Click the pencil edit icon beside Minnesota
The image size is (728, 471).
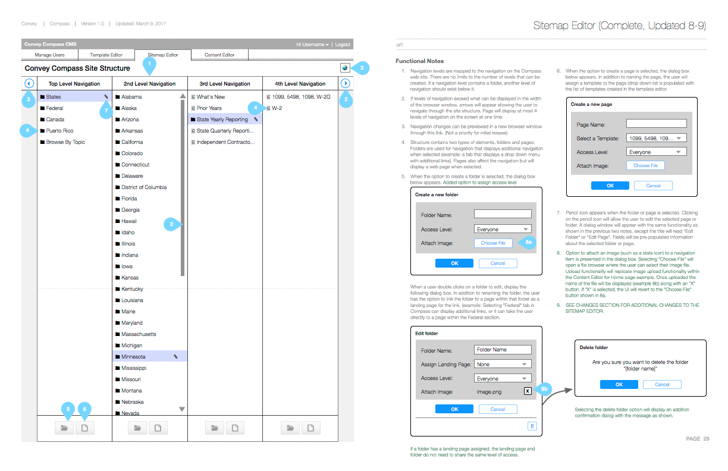[x=175, y=357]
